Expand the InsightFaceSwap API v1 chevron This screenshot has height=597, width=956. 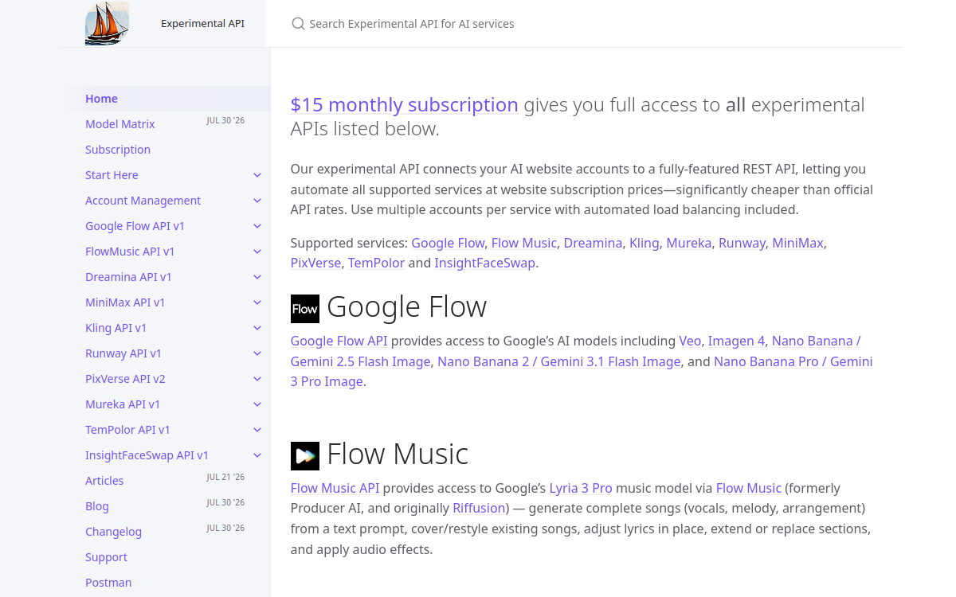(x=257, y=455)
